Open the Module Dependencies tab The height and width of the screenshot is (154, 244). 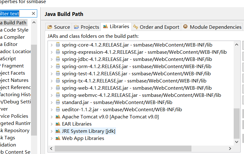coord(212,27)
